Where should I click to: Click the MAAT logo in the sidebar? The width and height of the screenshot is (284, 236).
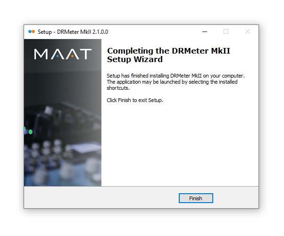click(63, 54)
